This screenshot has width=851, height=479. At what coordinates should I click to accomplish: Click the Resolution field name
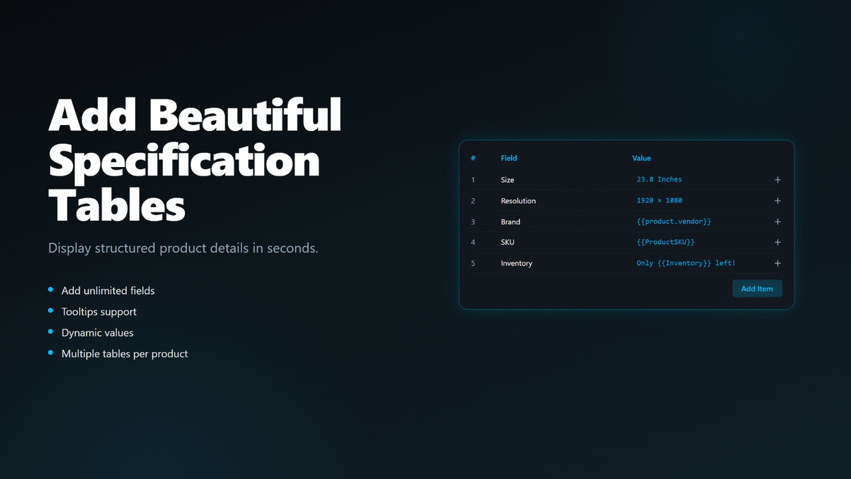(x=518, y=201)
